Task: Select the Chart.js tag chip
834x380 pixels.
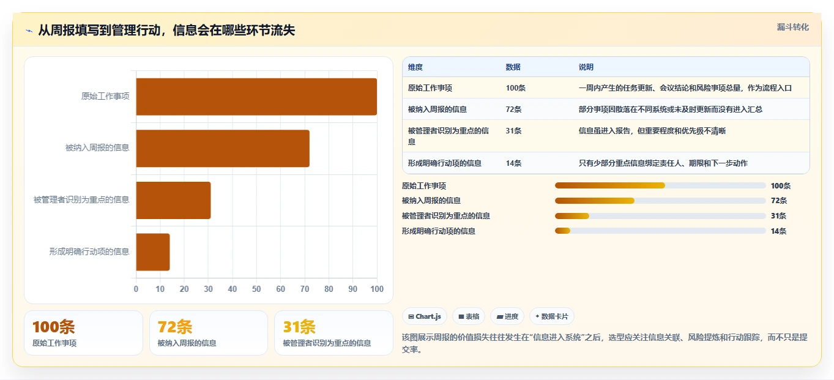Action: pos(425,316)
